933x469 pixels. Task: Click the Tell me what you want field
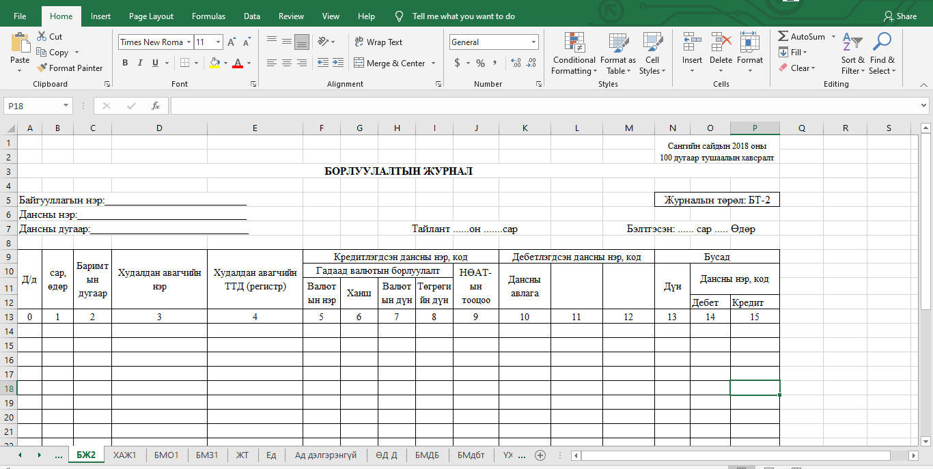coord(463,16)
